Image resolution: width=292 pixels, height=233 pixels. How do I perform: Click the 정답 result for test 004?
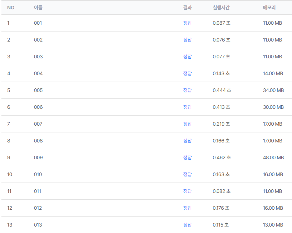188,73
